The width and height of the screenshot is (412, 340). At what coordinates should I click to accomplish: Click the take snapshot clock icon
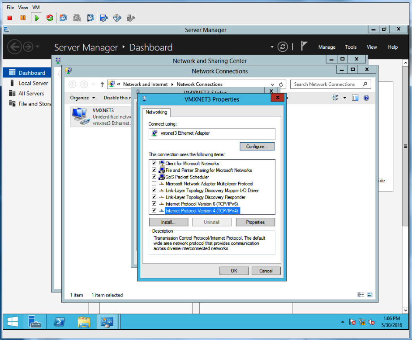(x=63, y=18)
